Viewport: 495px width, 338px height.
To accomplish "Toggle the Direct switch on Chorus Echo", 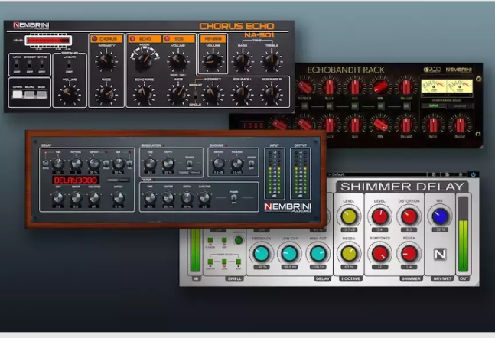I will [x=29, y=64].
